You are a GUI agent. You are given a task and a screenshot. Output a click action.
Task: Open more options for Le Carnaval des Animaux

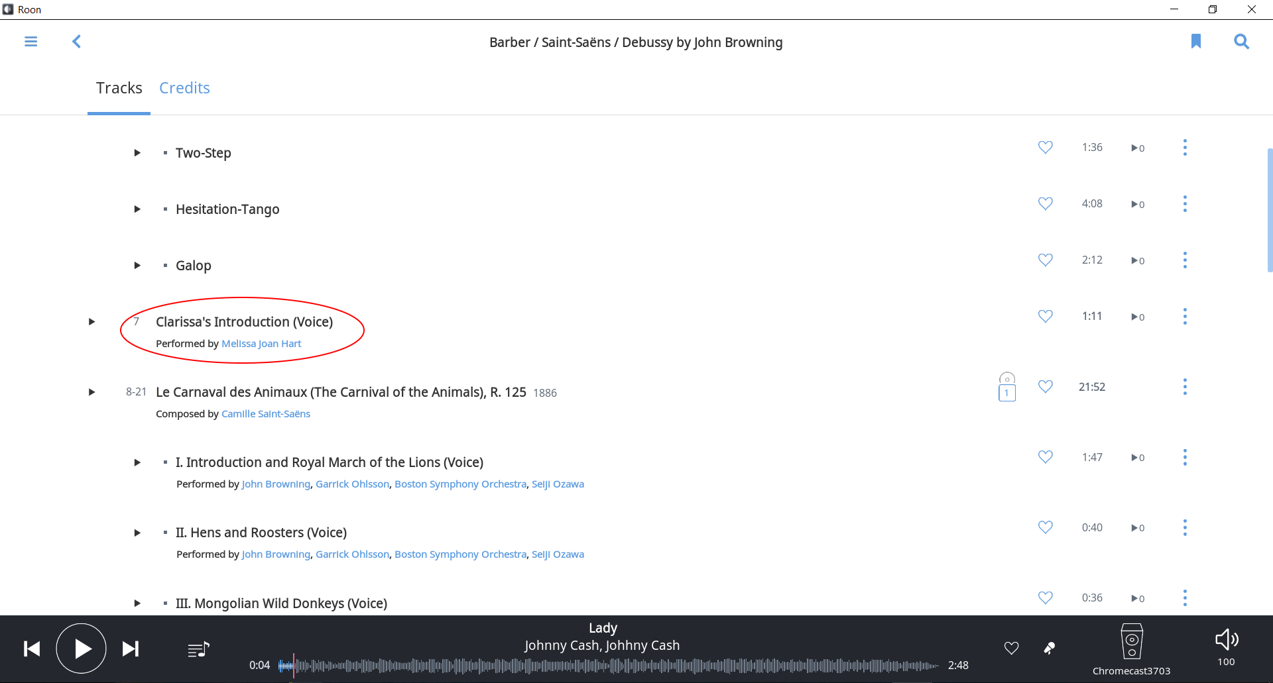coord(1185,386)
